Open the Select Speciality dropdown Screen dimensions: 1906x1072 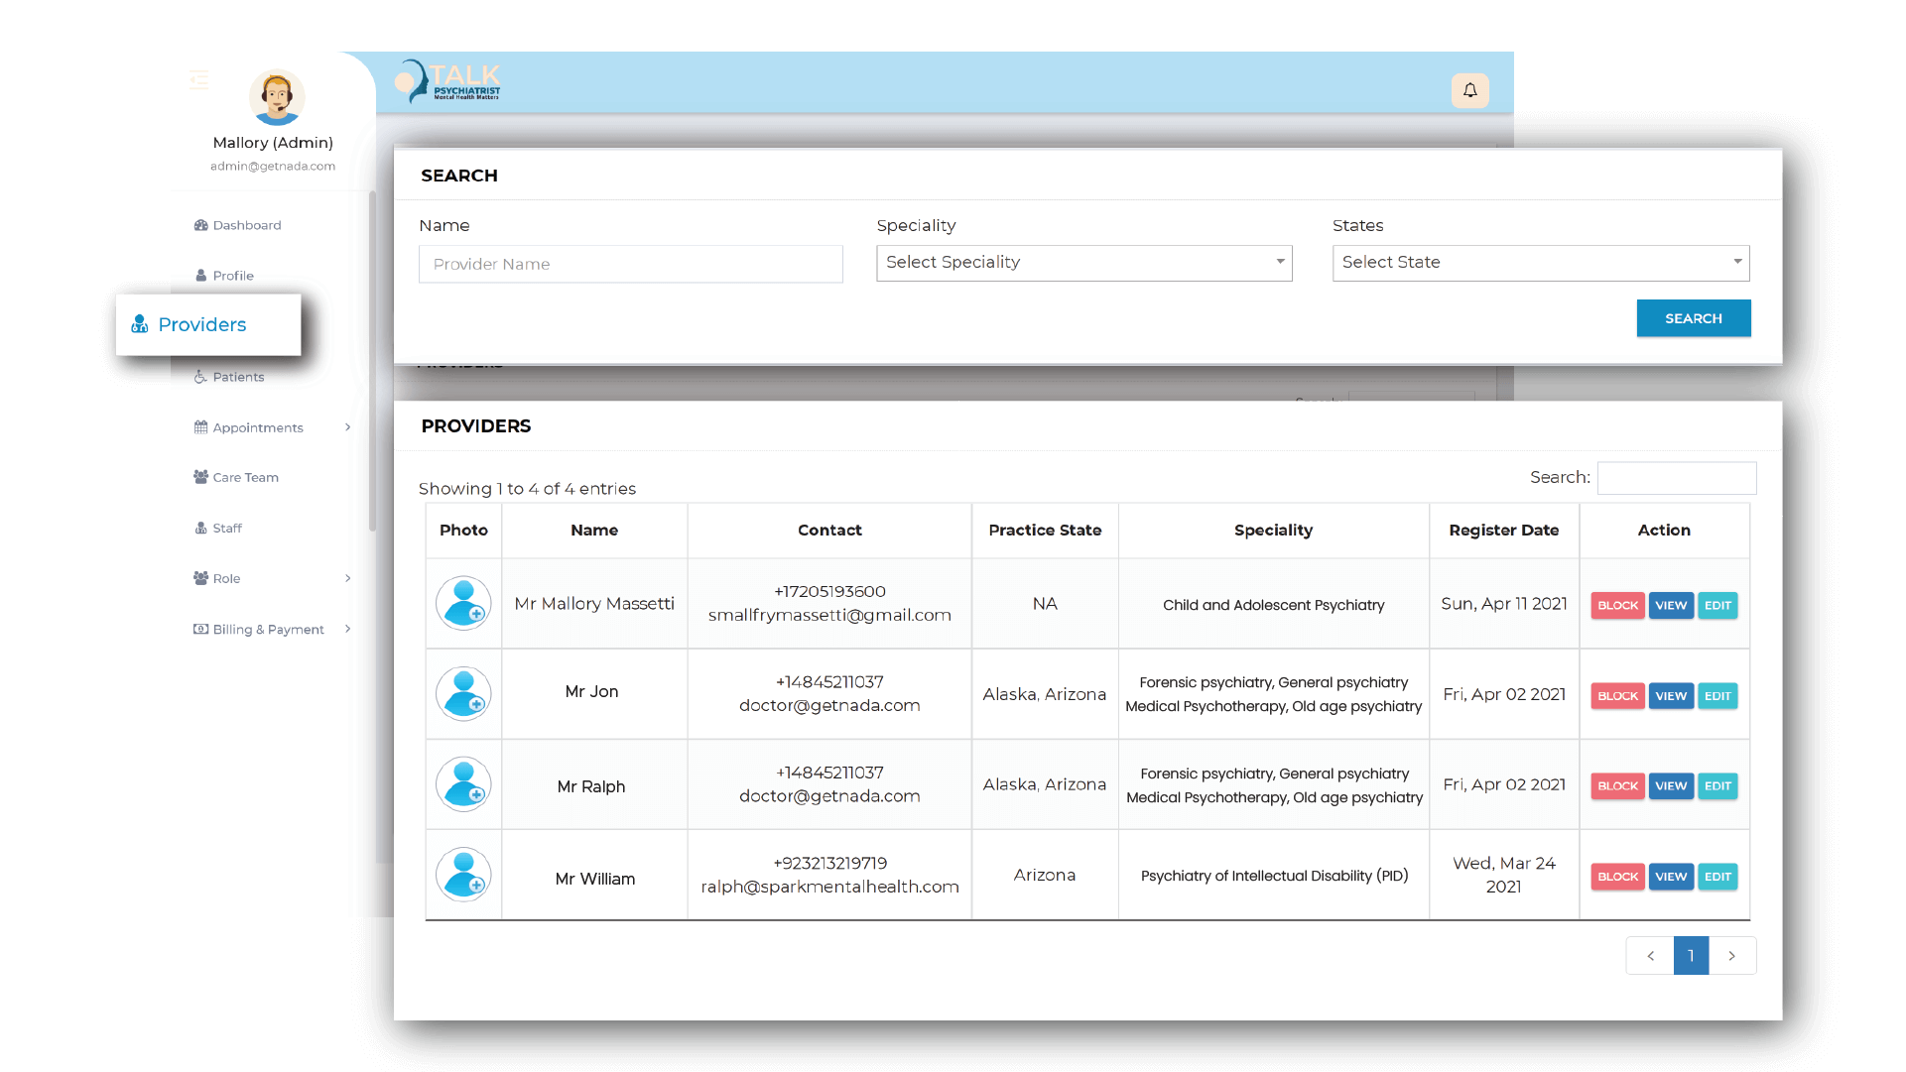click(x=1083, y=263)
